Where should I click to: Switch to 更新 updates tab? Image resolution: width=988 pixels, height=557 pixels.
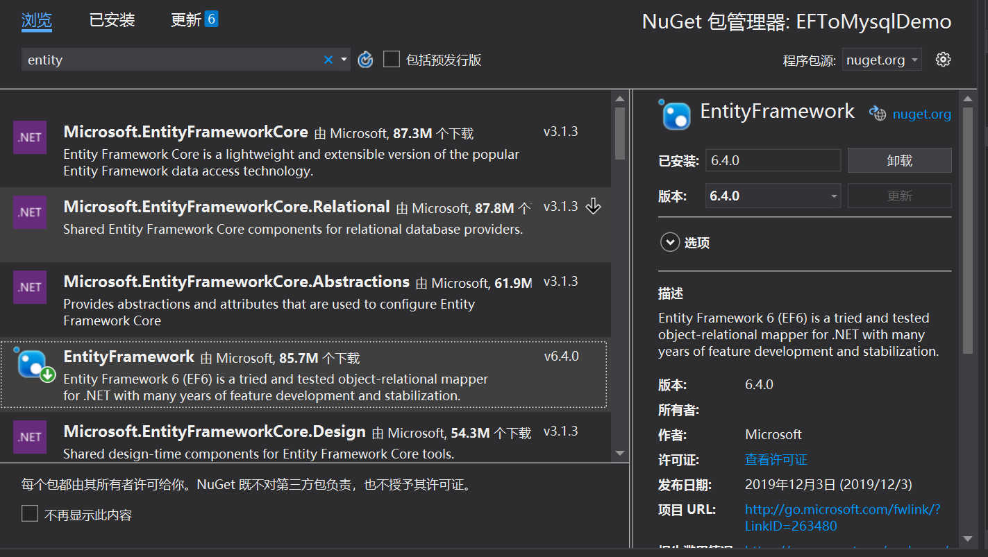(186, 20)
